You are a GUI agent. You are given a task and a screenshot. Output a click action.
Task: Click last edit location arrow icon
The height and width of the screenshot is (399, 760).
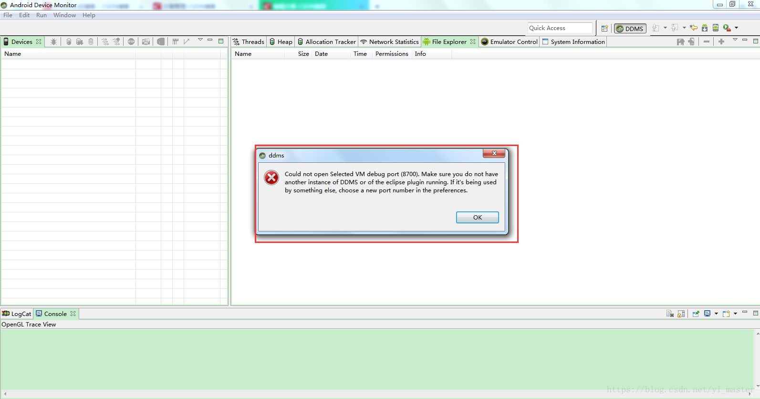click(694, 28)
